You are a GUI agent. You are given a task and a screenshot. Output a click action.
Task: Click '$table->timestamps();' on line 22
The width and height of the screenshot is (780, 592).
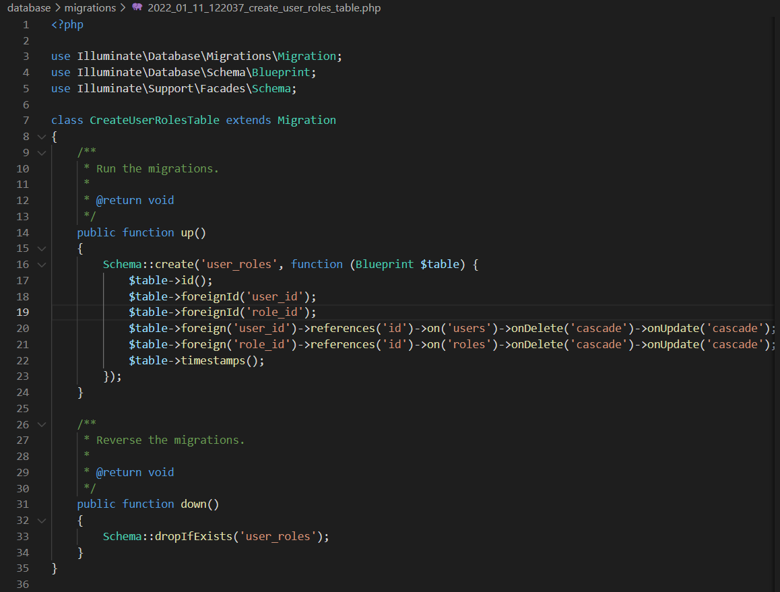pos(197,361)
